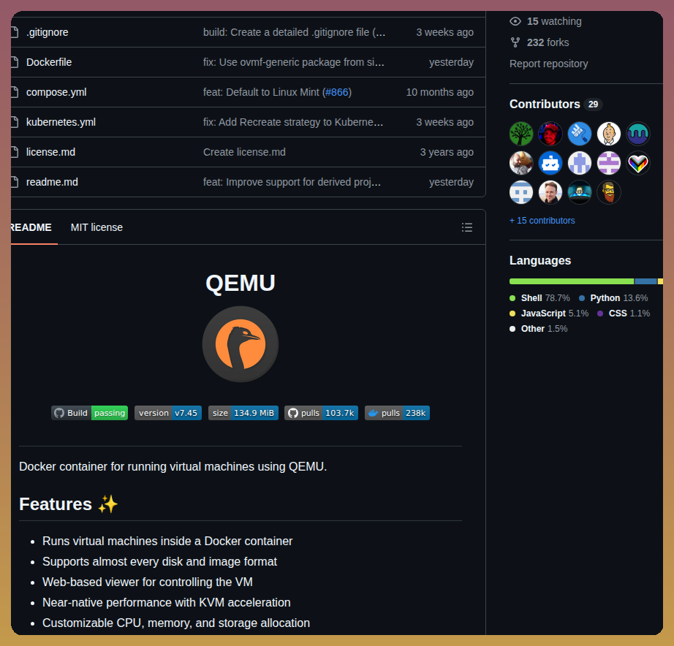Click the QEMU heading text
Viewport: 674px width, 646px height.
pos(241,284)
